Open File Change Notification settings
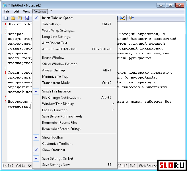This screenshot has width=187, height=171. [x=75, y=98]
